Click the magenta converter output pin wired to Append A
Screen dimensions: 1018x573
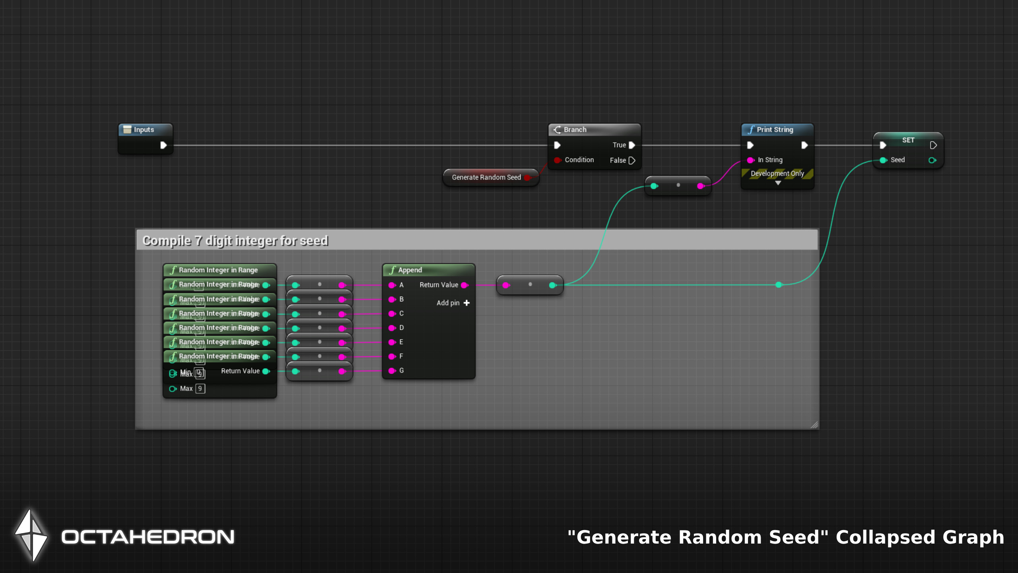tap(342, 285)
